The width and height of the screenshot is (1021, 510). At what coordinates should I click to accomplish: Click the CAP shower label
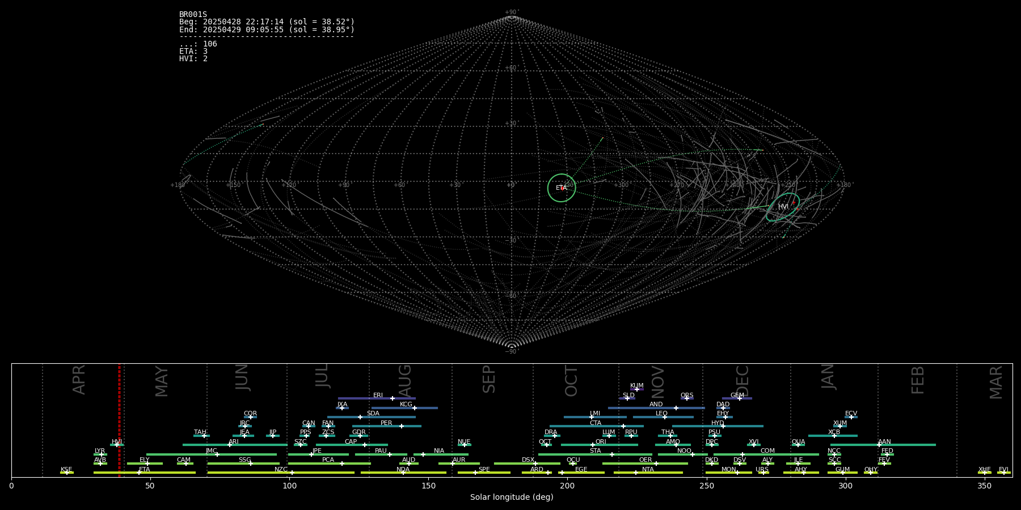click(x=351, y=442)
